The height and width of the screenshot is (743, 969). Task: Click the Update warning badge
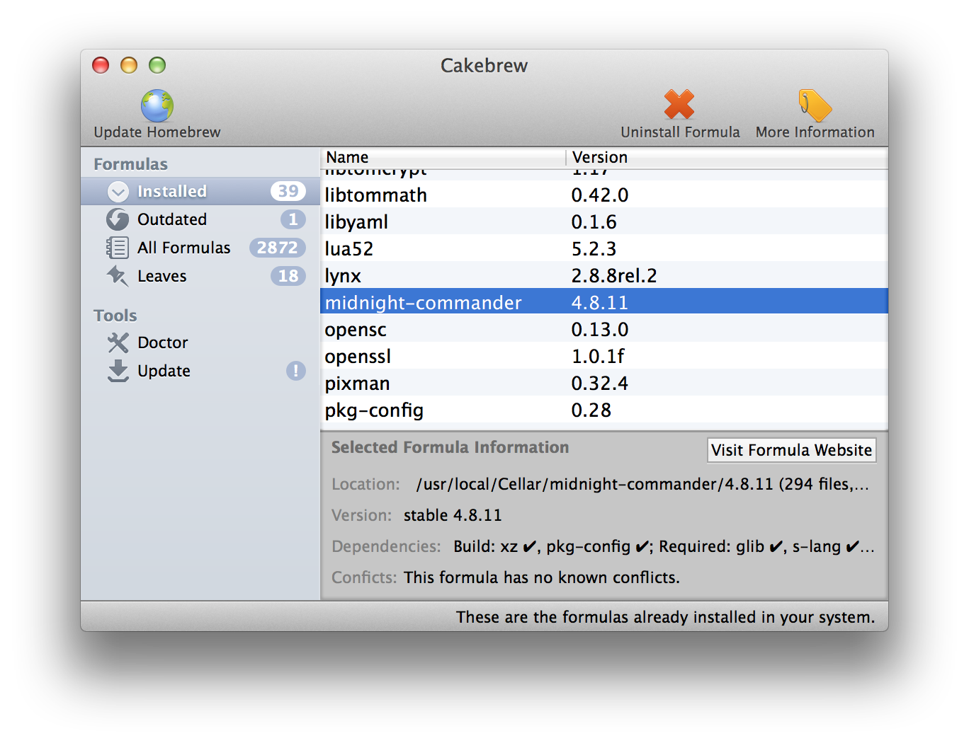click(295, 371)
